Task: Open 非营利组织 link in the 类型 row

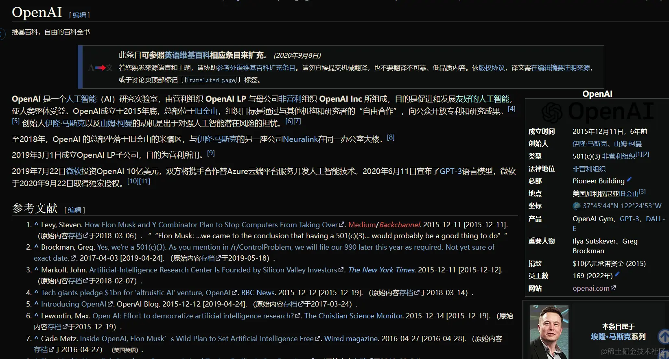Action: tap(619, 157)
